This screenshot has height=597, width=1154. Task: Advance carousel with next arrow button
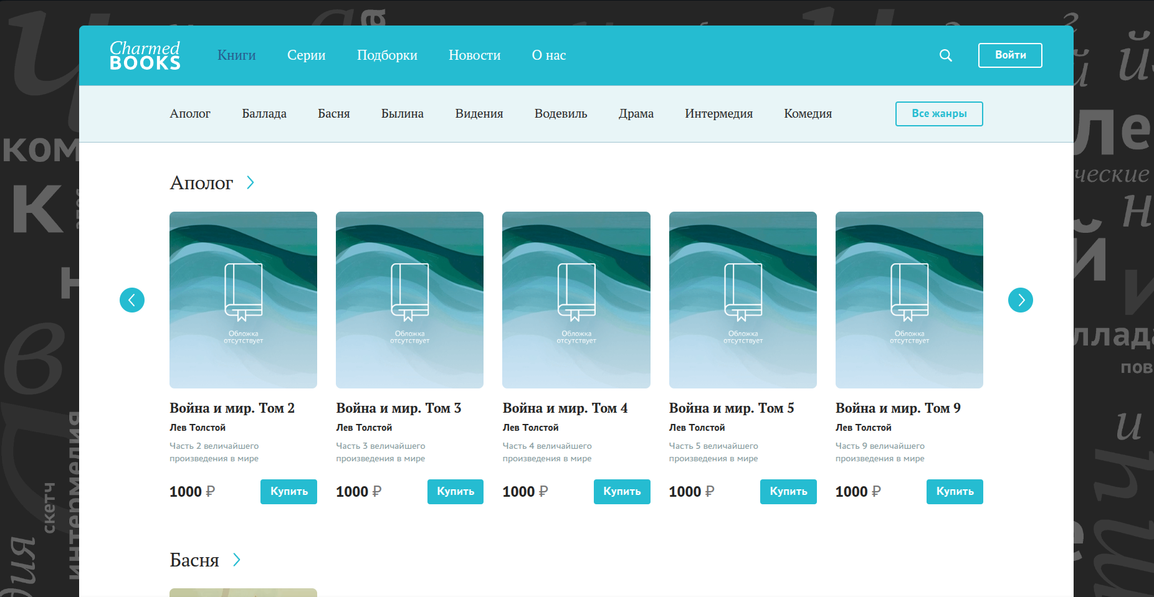tap(1020, 300)
